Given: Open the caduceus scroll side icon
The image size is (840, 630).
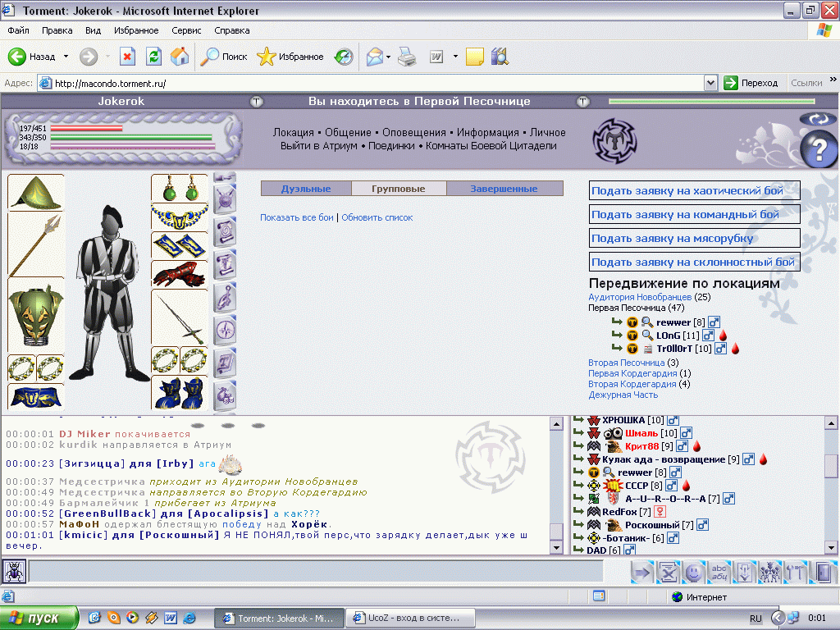Looking at the screenshot, I should pos(225,265).
